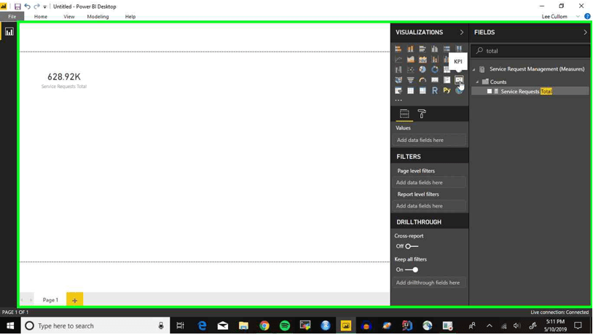Select the Slicer visual
This screenshot has width=593, height=335.
(x=398, y=90)
